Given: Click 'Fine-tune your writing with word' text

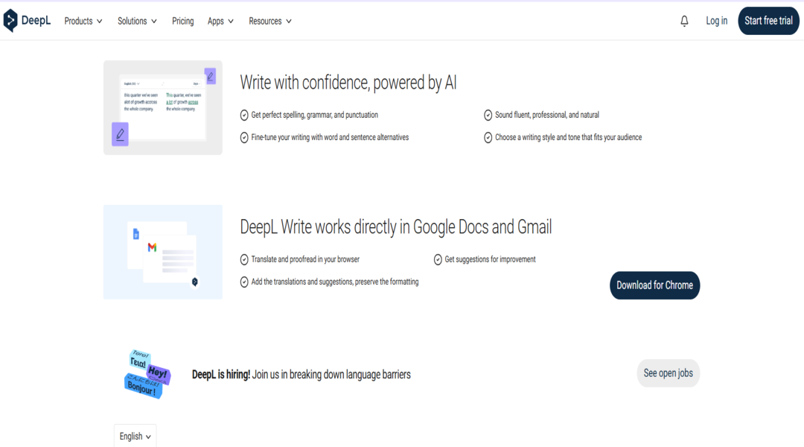Looking at the screenshot, I should click(330, 138).
